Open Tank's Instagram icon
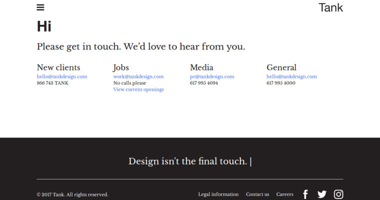The width and height of the screenshot is (380, 200). coord(338,194)
